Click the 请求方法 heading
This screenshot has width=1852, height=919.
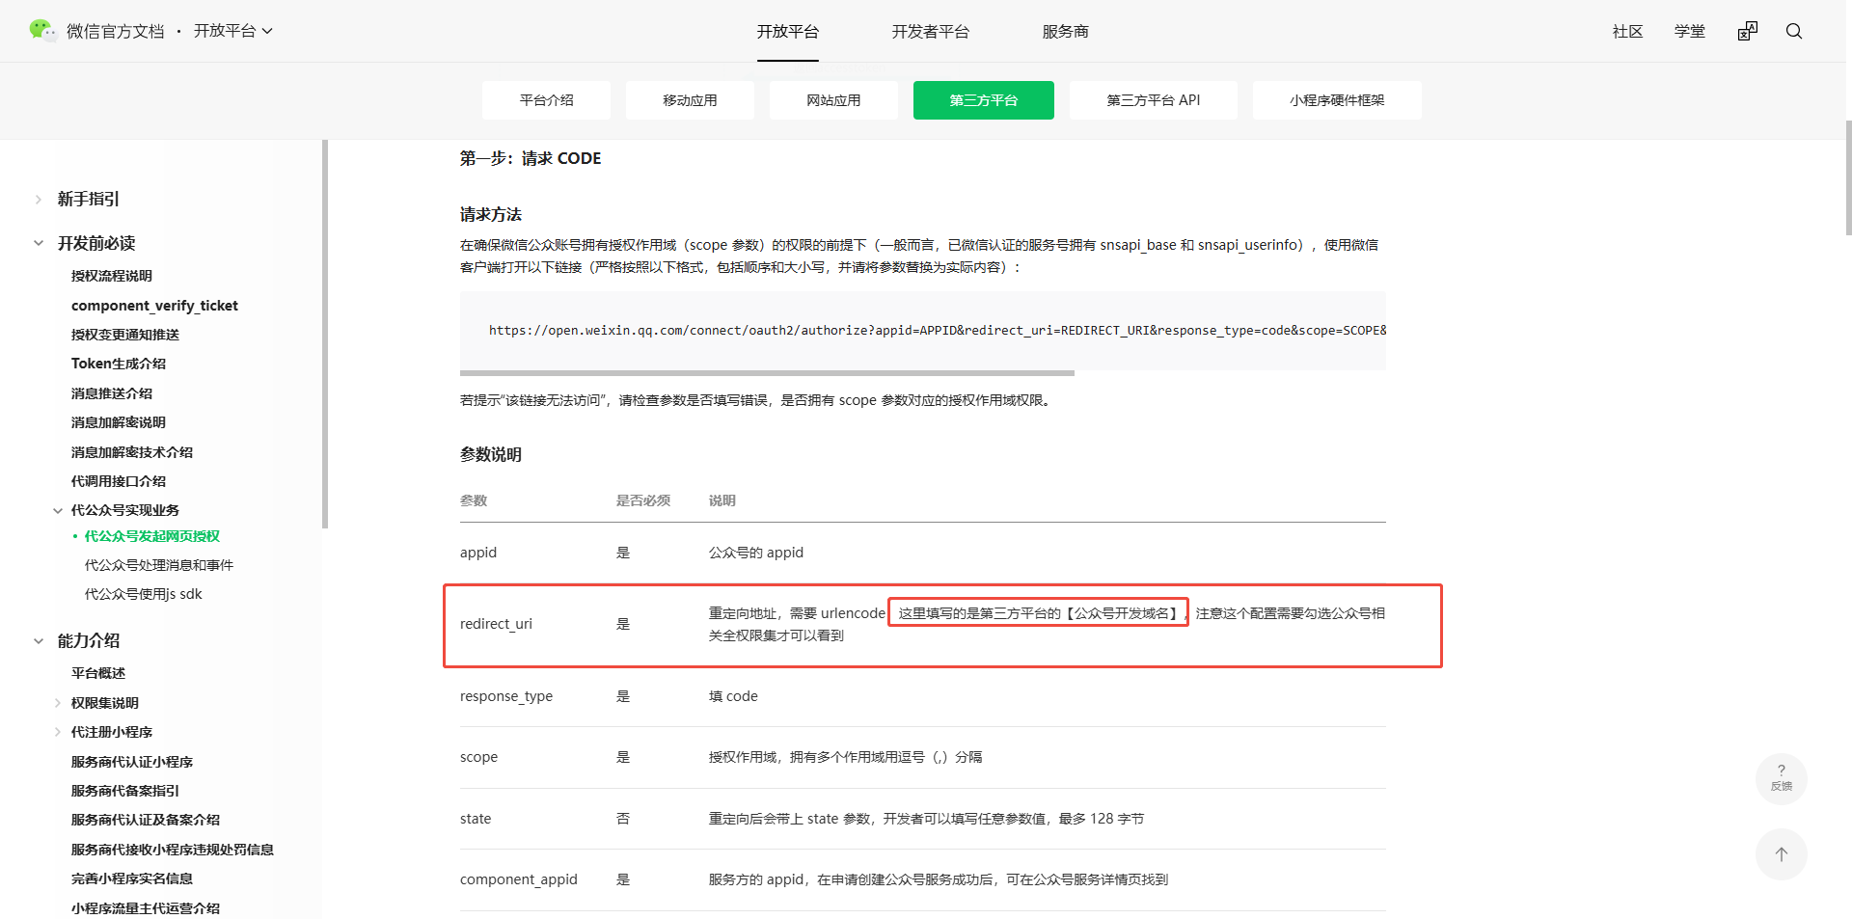coord(491,214)
